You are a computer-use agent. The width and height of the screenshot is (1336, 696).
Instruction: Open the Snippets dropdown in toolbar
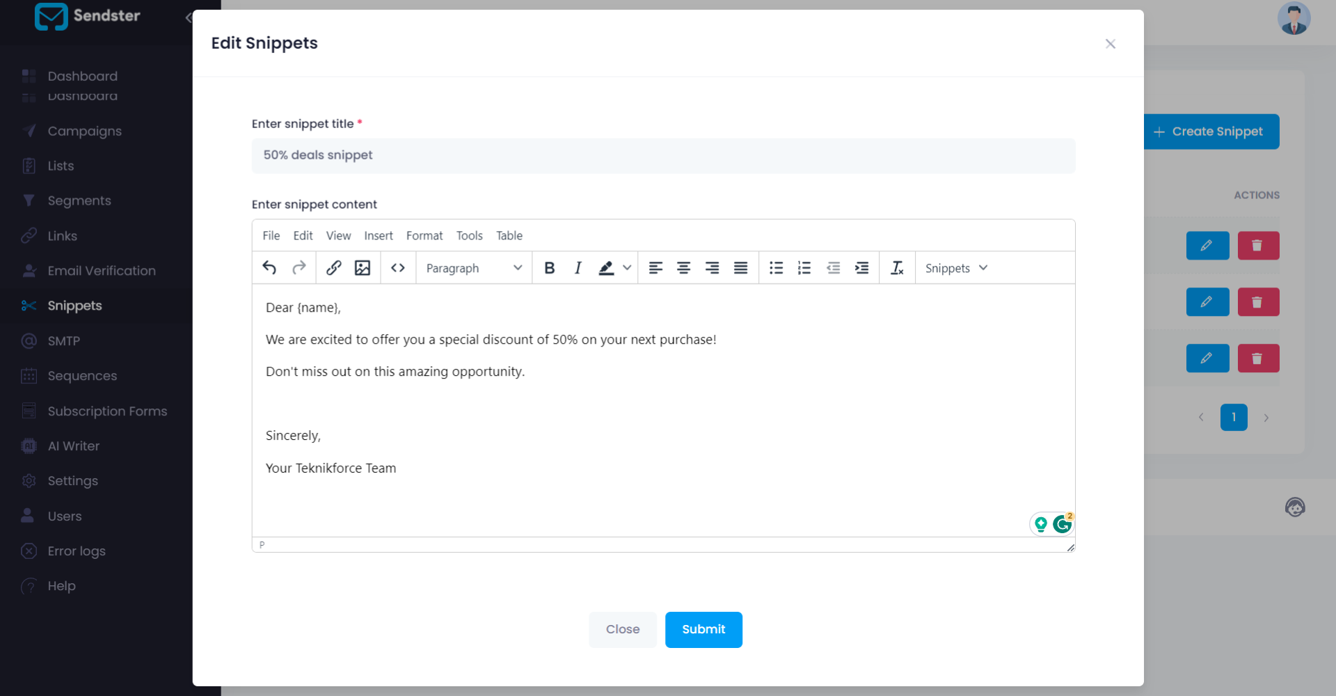pos(956,268)
